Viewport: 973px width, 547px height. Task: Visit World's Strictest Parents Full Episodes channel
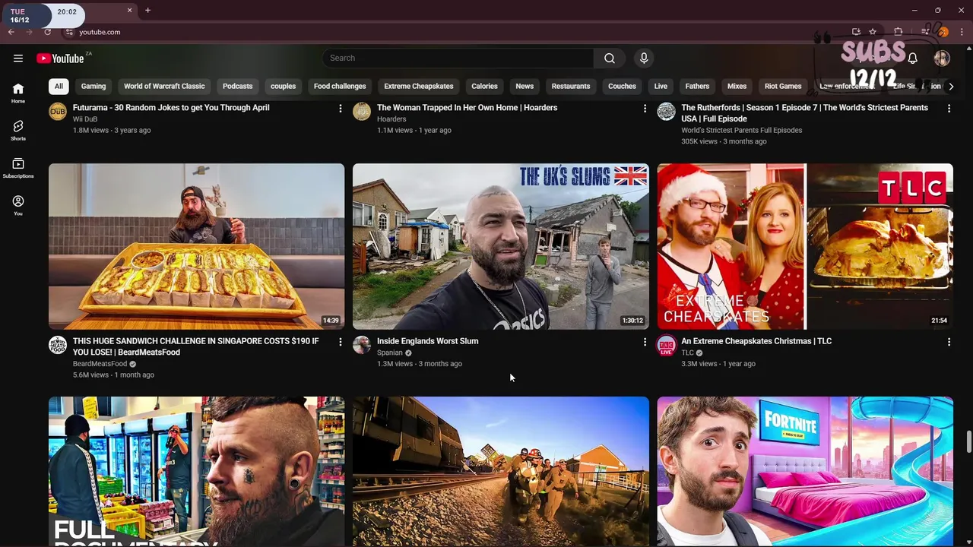[741, 130]
